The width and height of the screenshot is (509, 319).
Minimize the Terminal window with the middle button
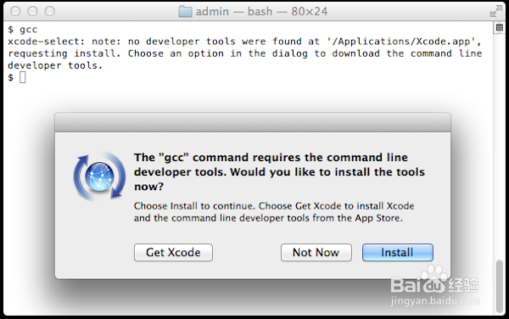pyautogui.click(x=32, y=11)
